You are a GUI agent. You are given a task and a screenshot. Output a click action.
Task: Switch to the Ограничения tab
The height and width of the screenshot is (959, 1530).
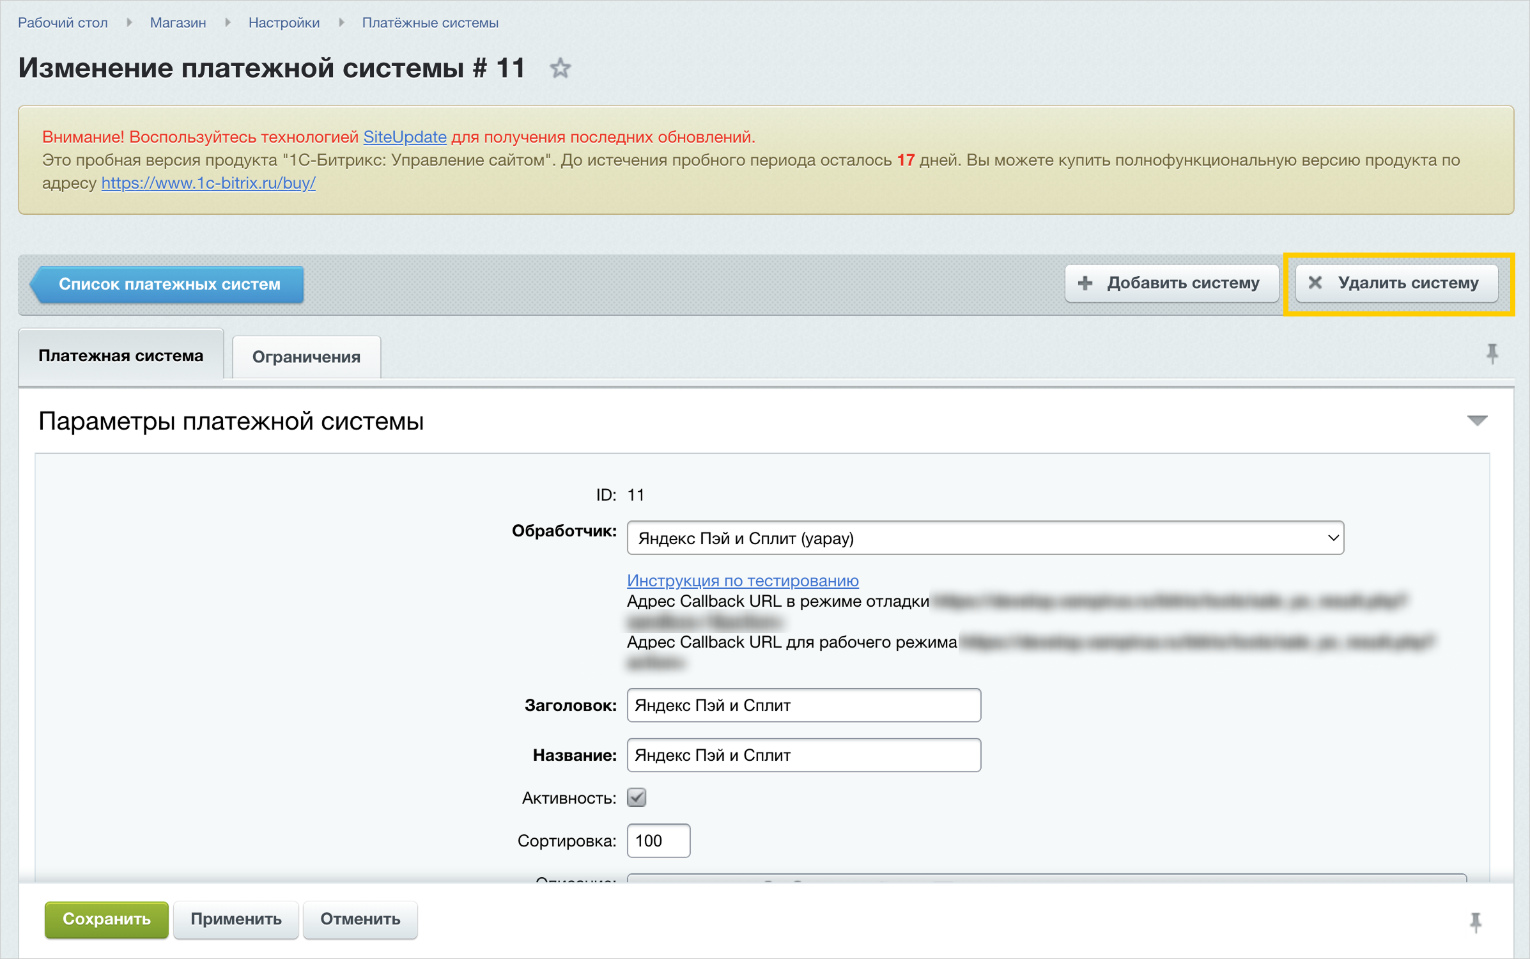click(x=306, y=357)
